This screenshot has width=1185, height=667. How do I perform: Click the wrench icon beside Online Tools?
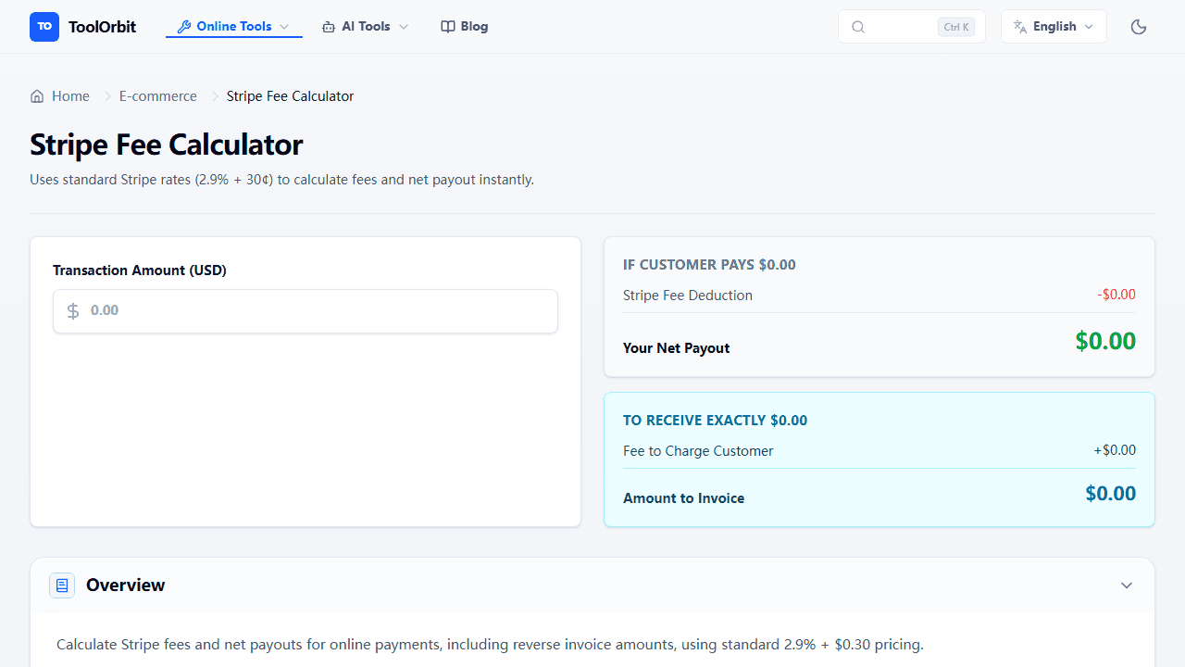click(x=184, y=27)
